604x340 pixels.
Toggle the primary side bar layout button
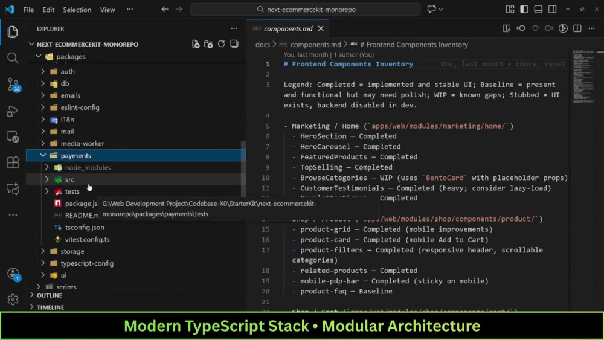coord(524,10)
